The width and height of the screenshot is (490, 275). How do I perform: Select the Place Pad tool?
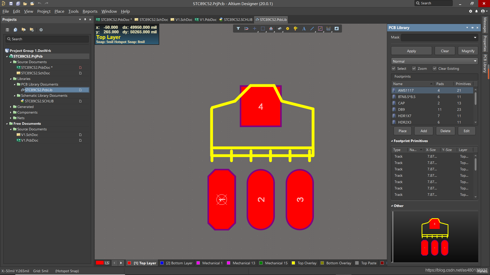pyautogui.click(x=288, y=29)
